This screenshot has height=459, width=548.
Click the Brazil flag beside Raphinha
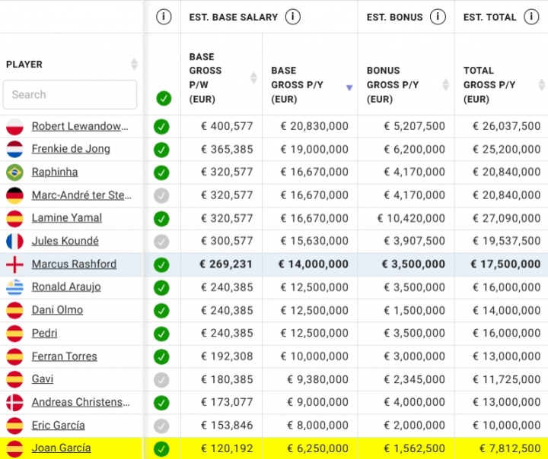[14, 173]
